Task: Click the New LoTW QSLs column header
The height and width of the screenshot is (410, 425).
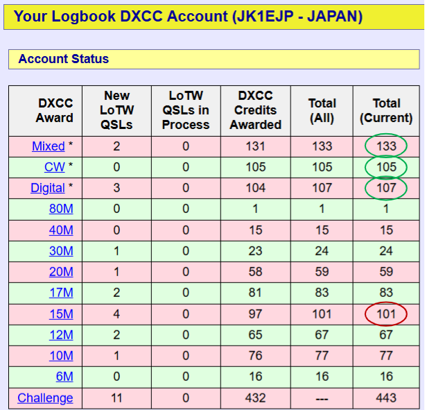Action: [x=116, y=110]
